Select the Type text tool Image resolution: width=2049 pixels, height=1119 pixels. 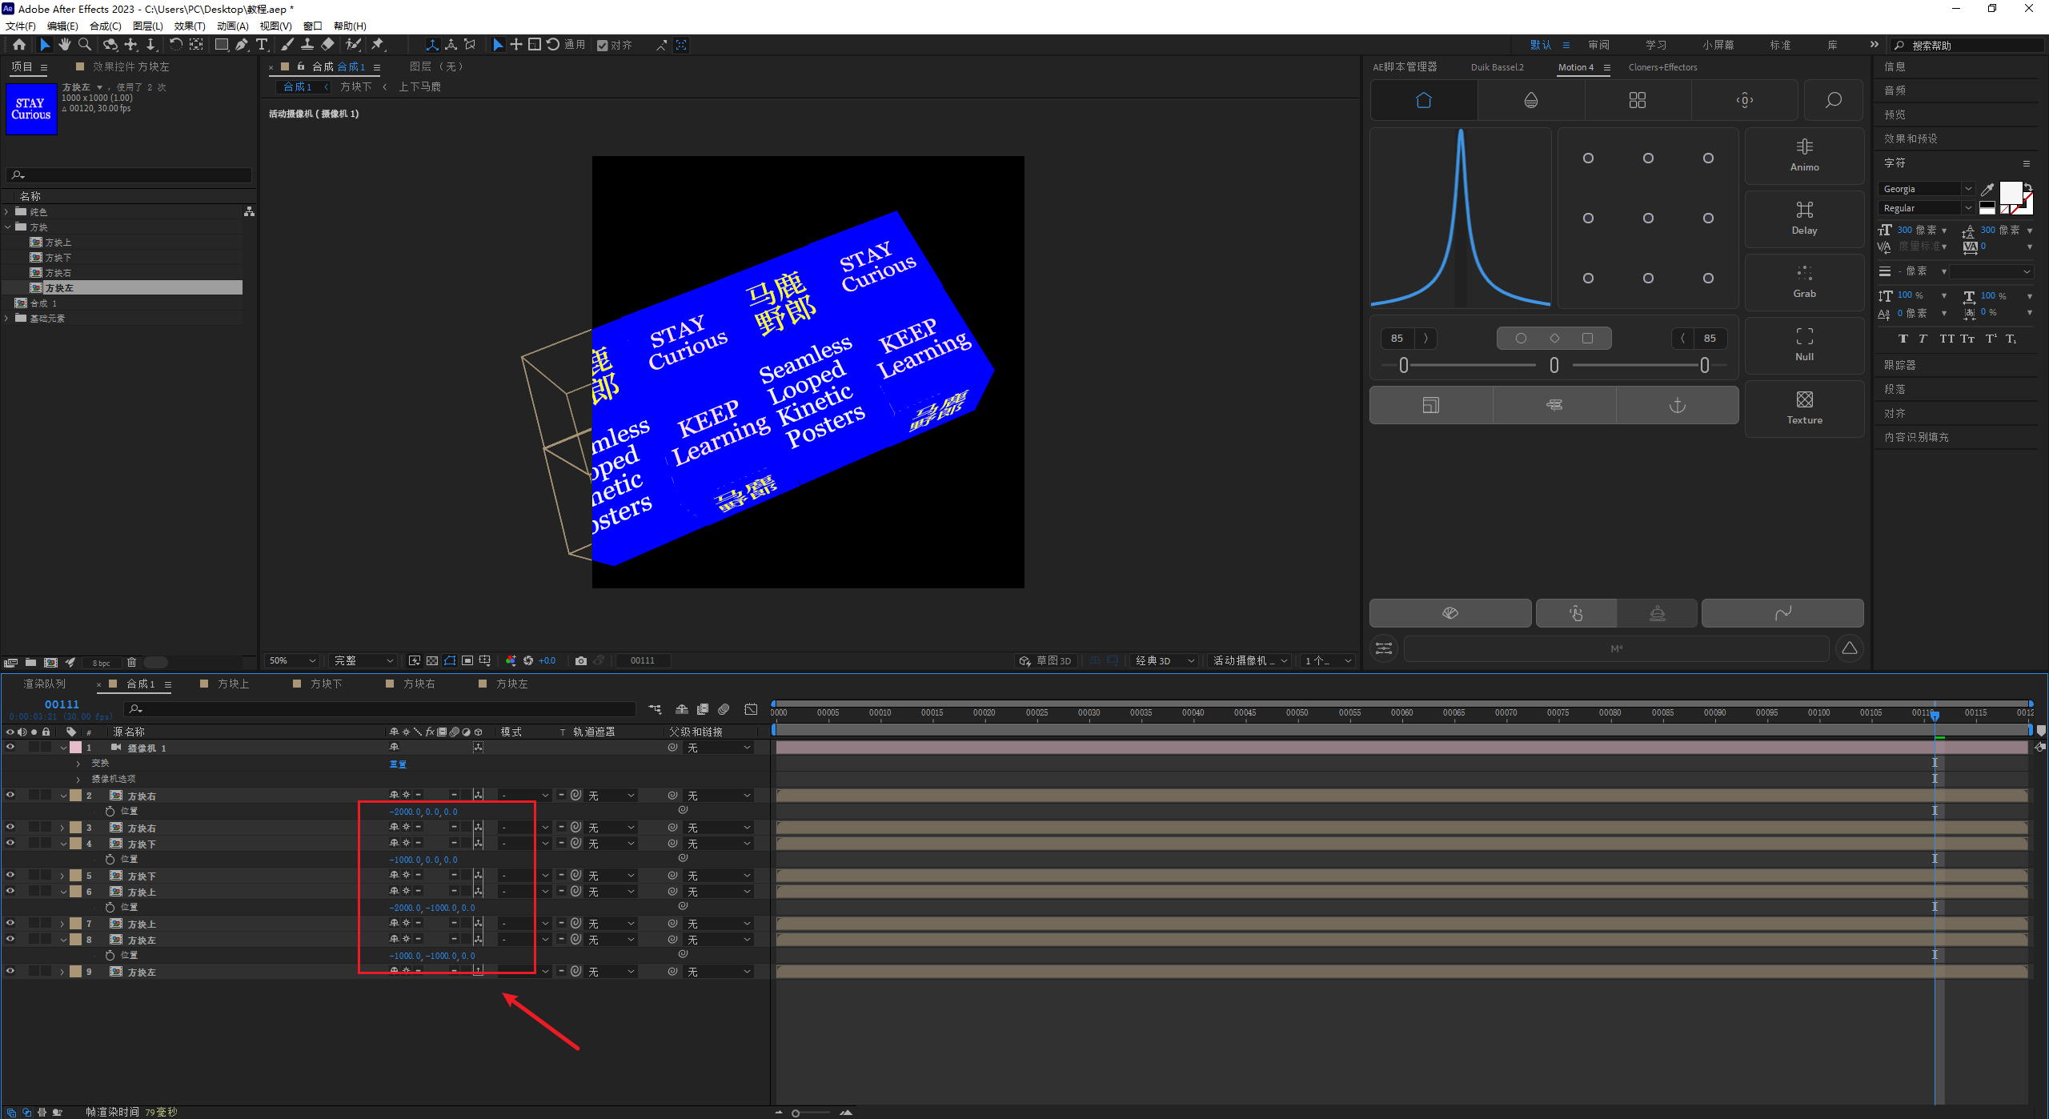pos(262,45)
